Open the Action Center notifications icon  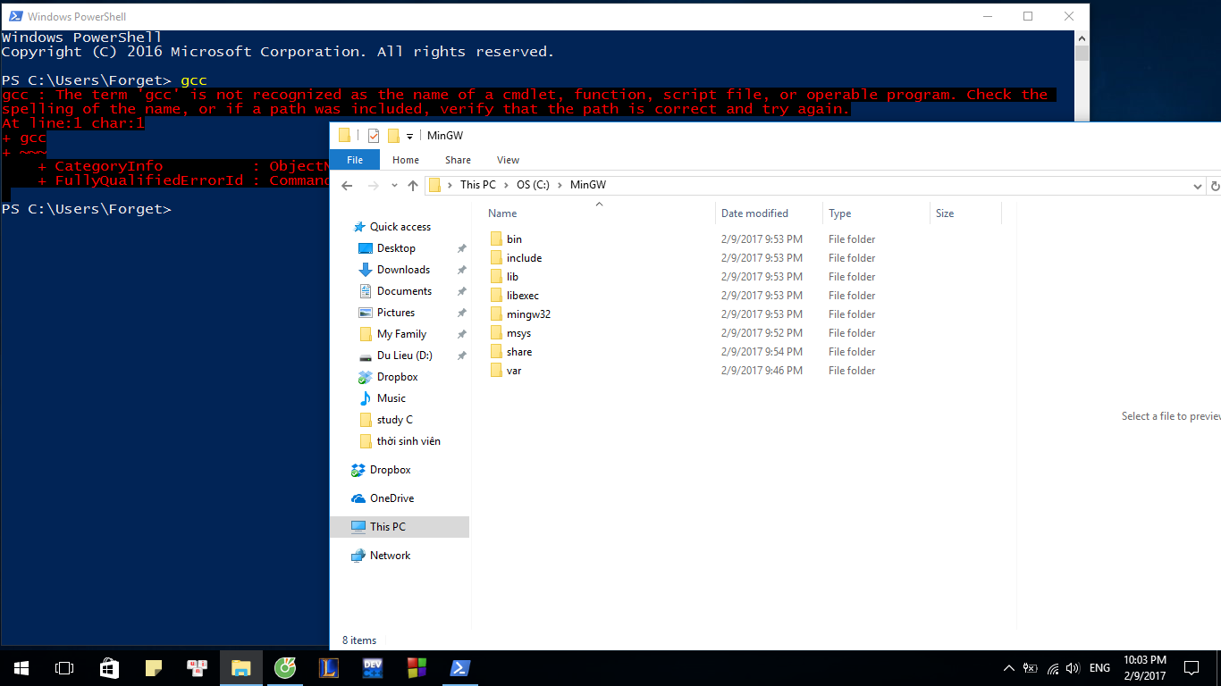[1192, 668]
